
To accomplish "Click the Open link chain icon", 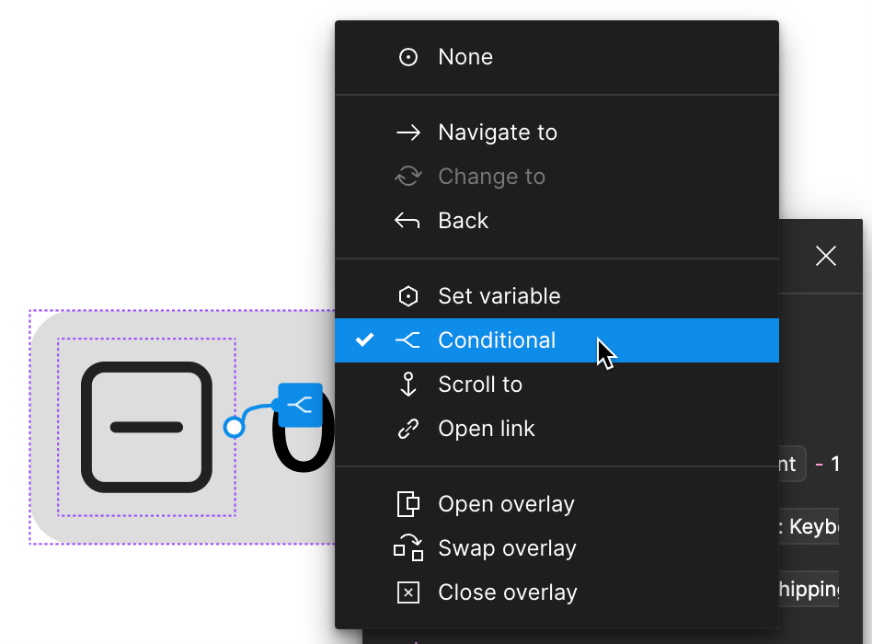I will [407, 428].
